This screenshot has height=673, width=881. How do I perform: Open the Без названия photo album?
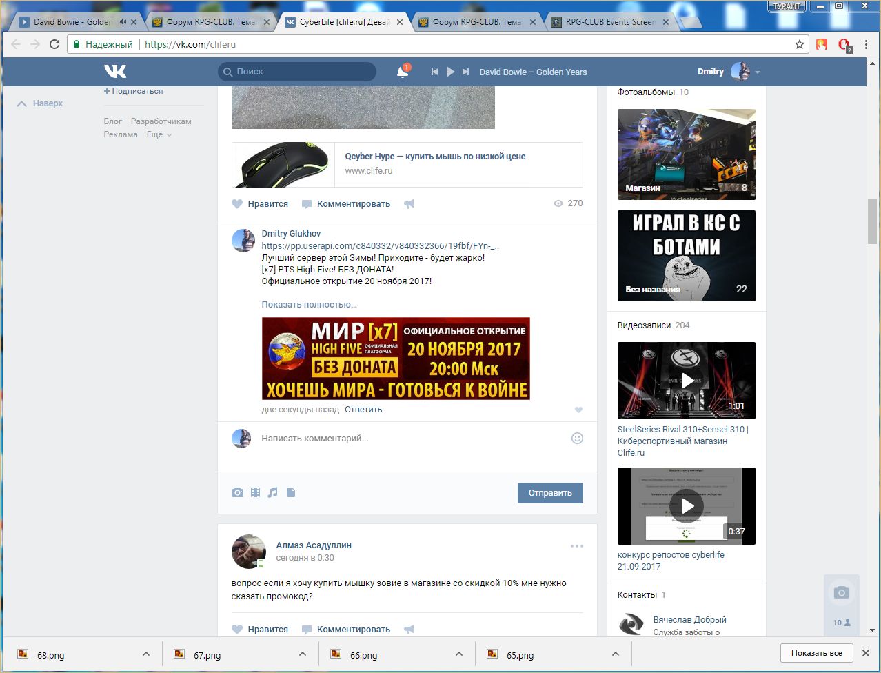[687, 256]
